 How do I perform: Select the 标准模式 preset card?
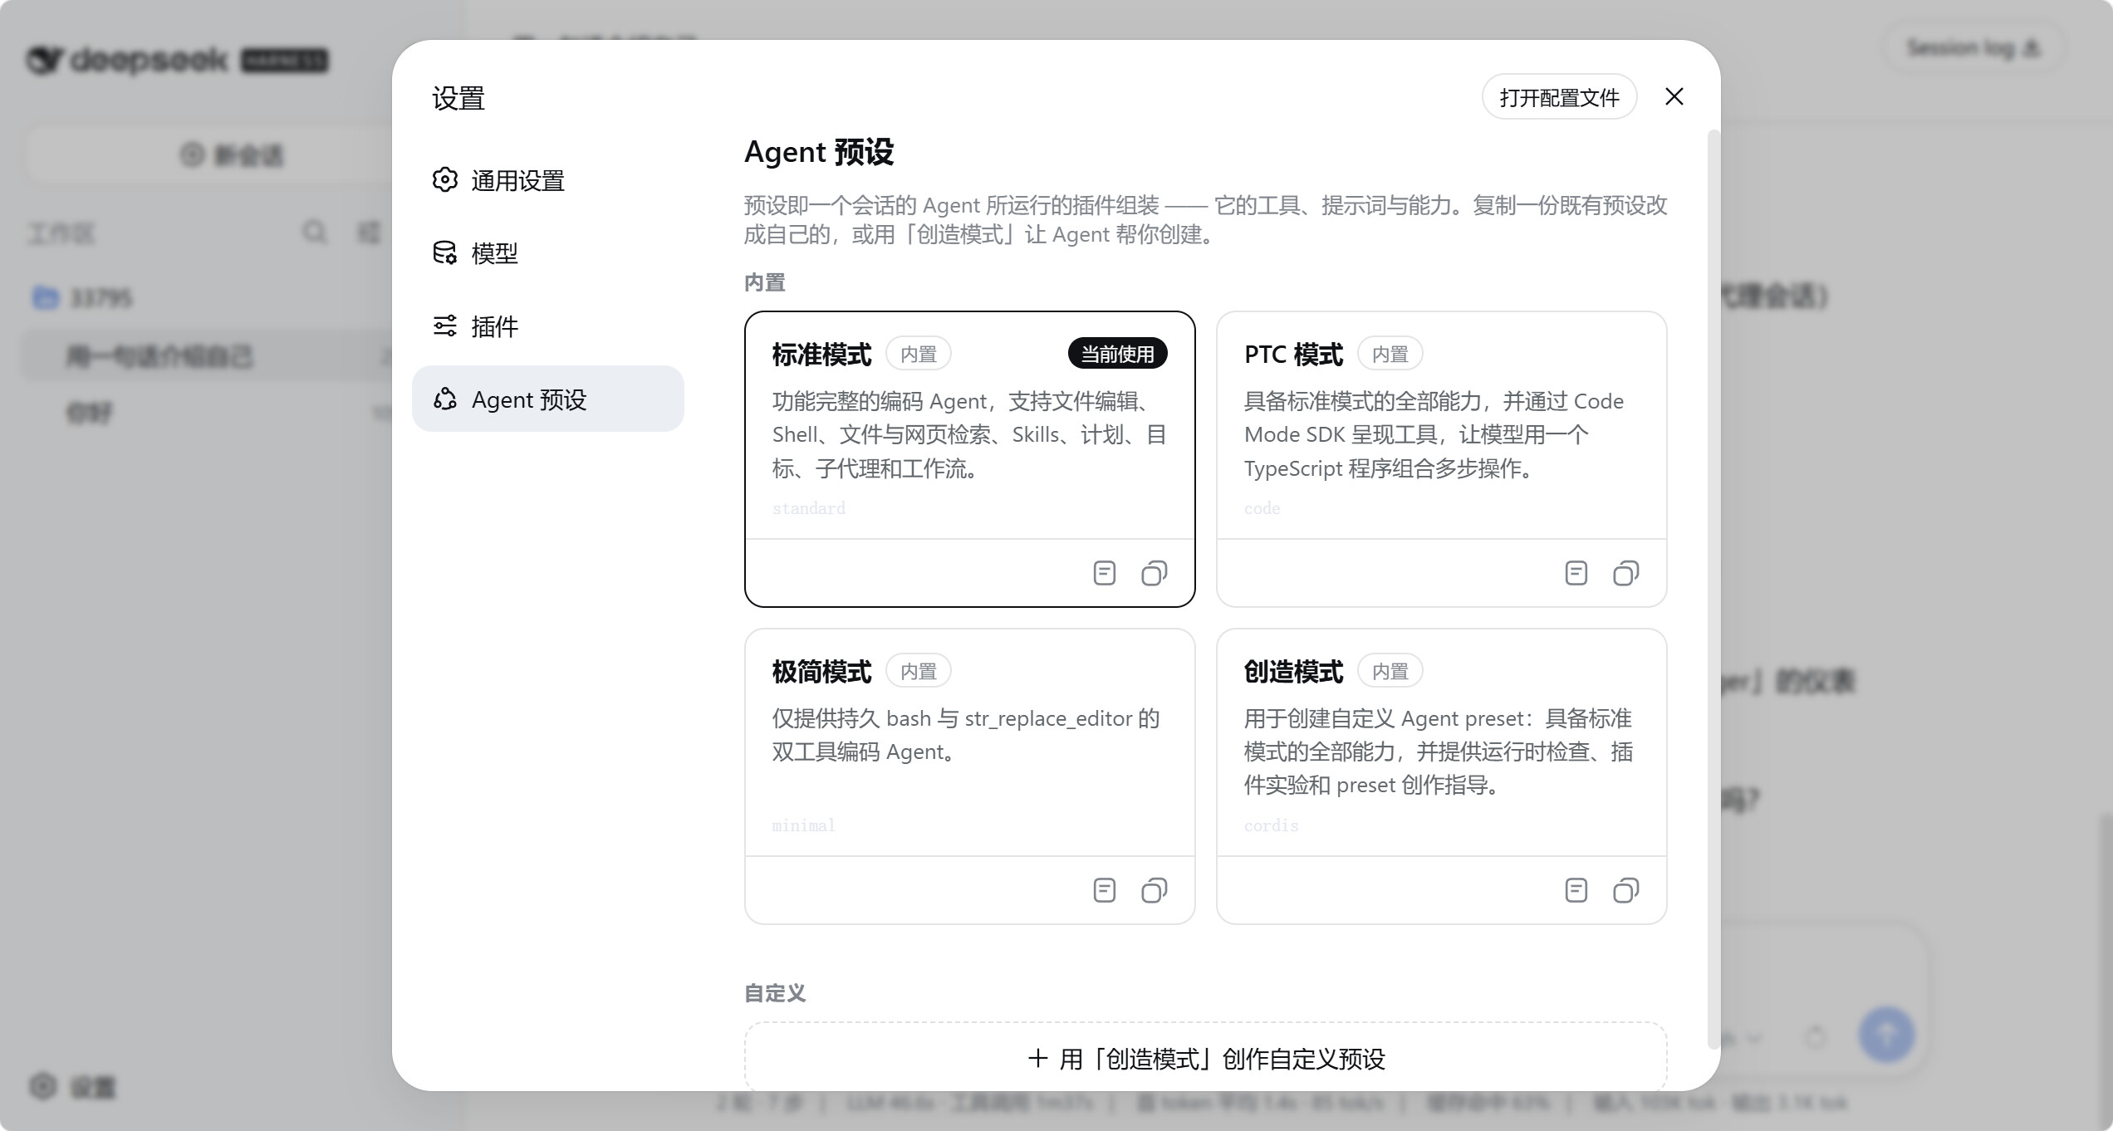click(x=969, y=459)
